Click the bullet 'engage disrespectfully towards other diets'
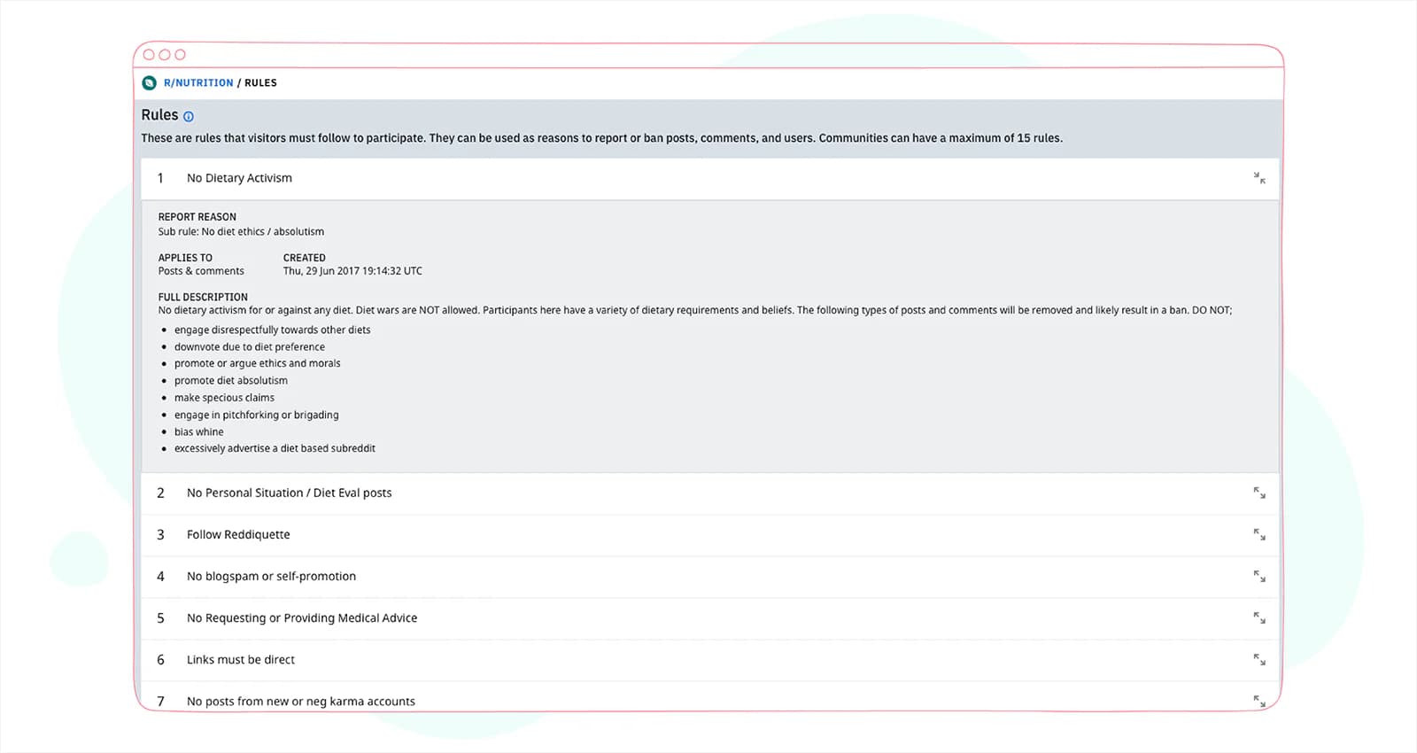Screen dimensions: 1417x753 click(272, 330)
